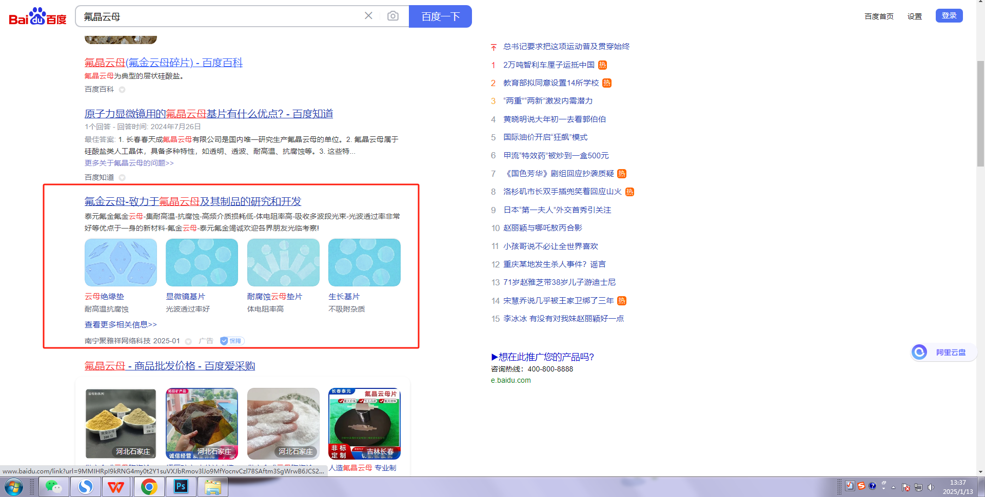Expand options beside 百度知道 source label
Screen dimensions: 985x497
coord(122,178)
